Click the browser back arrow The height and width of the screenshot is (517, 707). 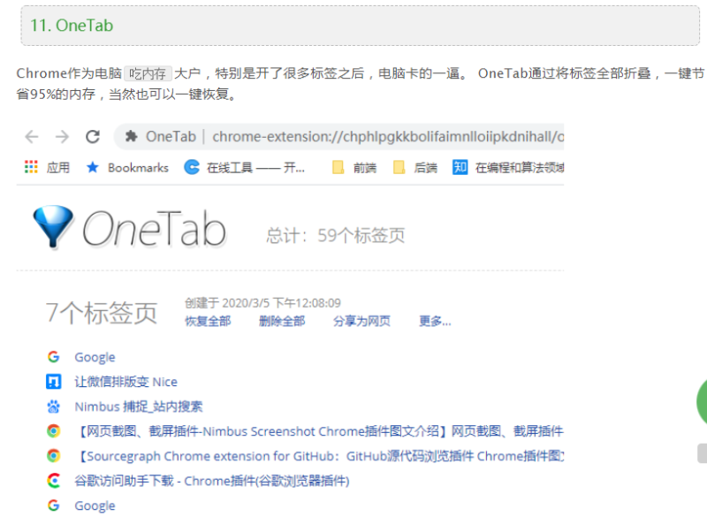pos(32,136)
